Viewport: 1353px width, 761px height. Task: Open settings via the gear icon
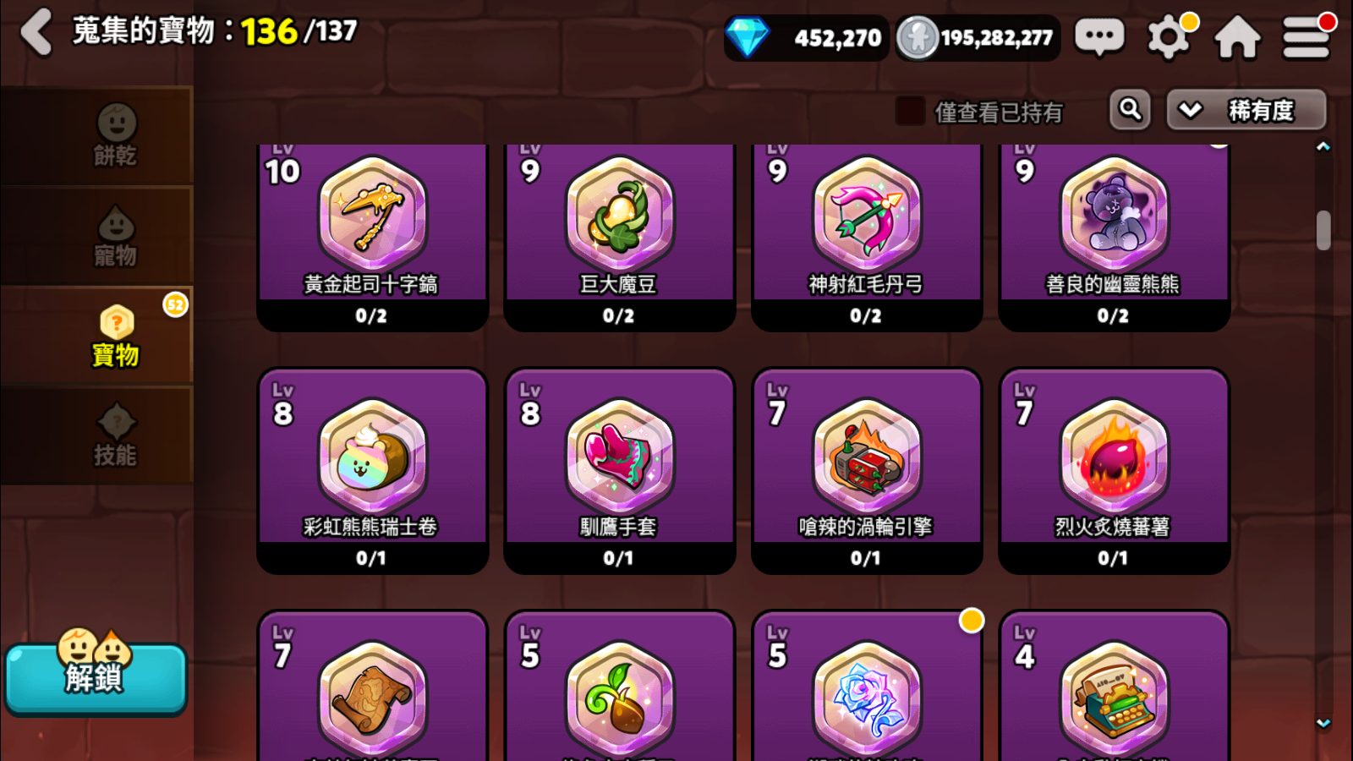coord(1169,37)
